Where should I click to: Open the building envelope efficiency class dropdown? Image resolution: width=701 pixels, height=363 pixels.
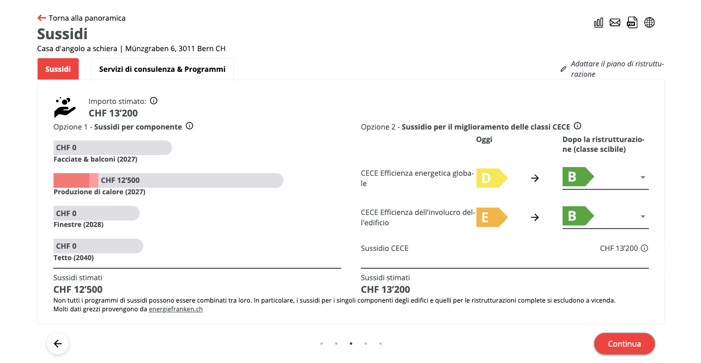click(643, 217)
